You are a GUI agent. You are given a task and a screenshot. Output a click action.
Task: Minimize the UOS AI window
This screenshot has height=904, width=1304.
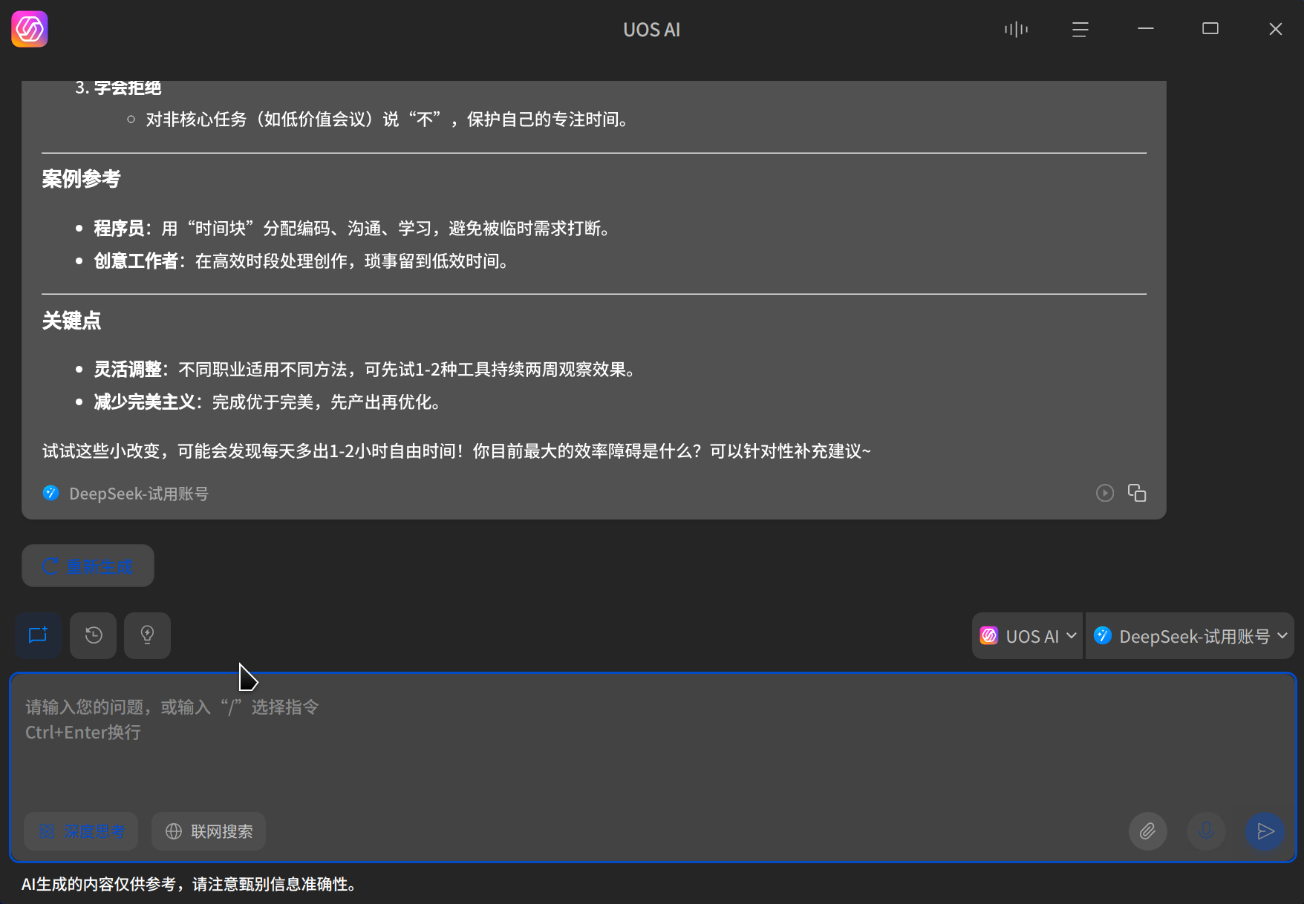coord(1146,29)
